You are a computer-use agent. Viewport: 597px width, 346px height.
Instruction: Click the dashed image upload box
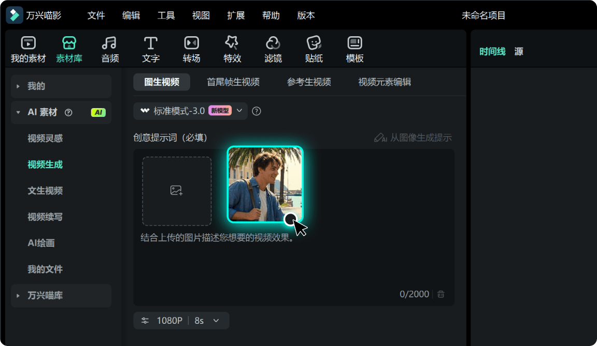(177, 191)
